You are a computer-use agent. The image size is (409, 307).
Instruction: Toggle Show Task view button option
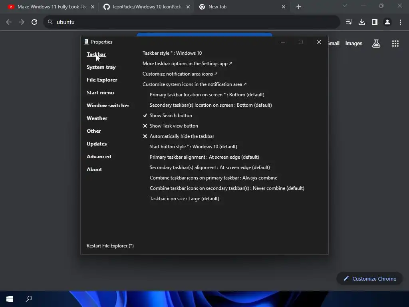click(x=170, y=126)
